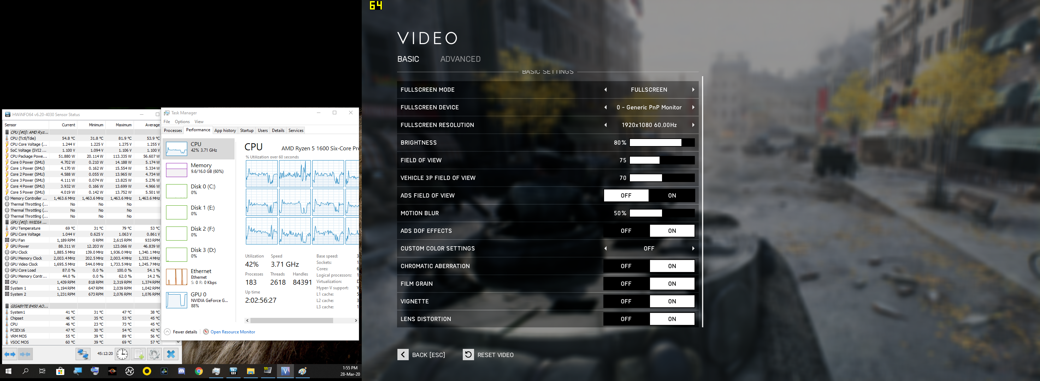Open HWiNFO sensor settings gear icon
The image size is (1040, 381).
click(x=154, y=354)
